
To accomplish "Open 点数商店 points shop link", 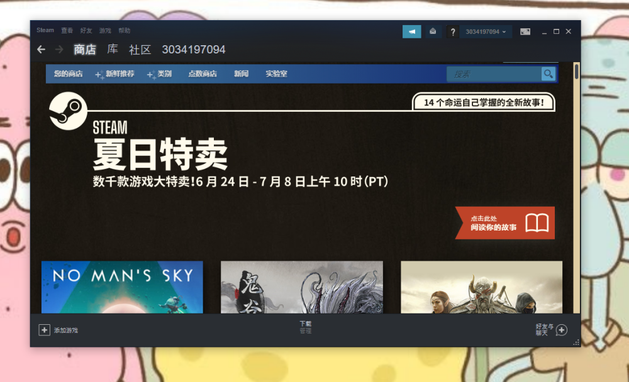I will click(203, 74).
